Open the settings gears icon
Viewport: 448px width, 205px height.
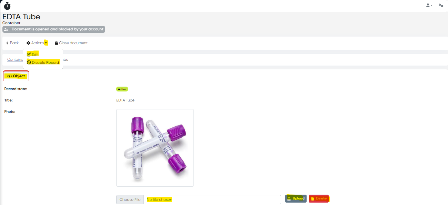point(441,5)
